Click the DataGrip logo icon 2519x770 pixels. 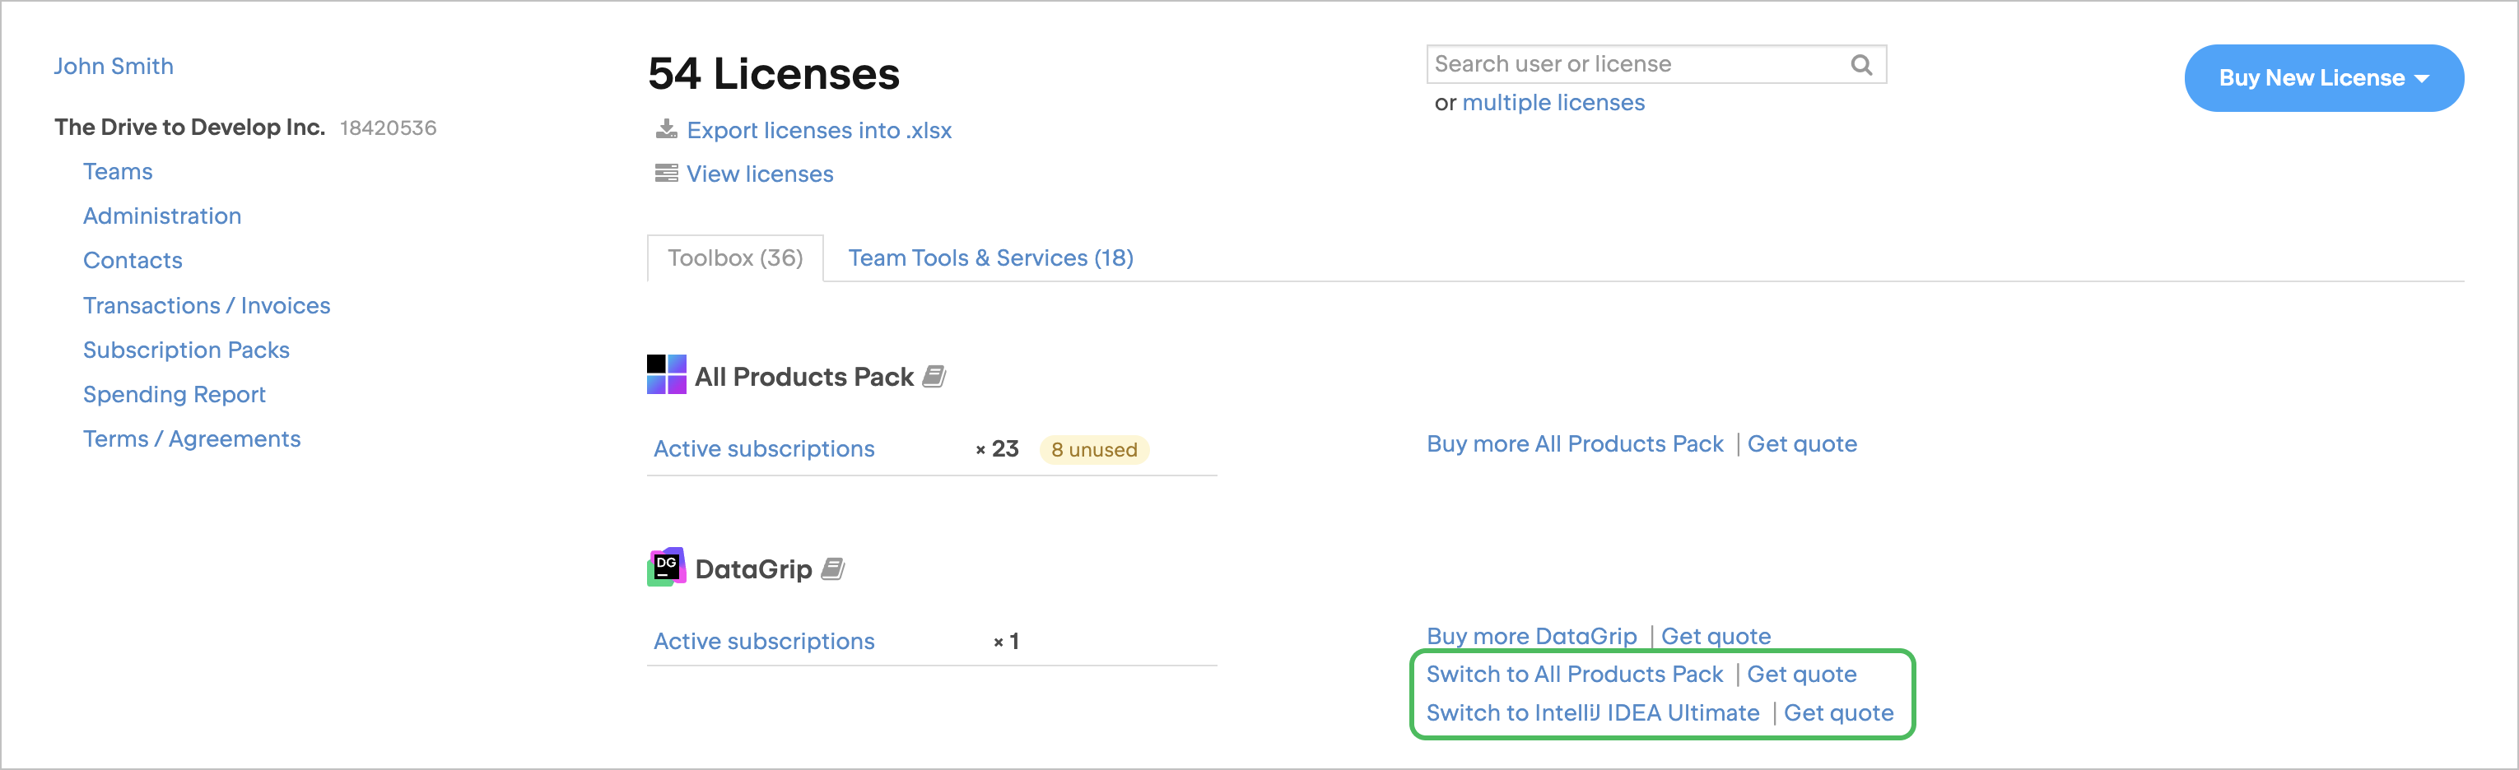[666, 567]
